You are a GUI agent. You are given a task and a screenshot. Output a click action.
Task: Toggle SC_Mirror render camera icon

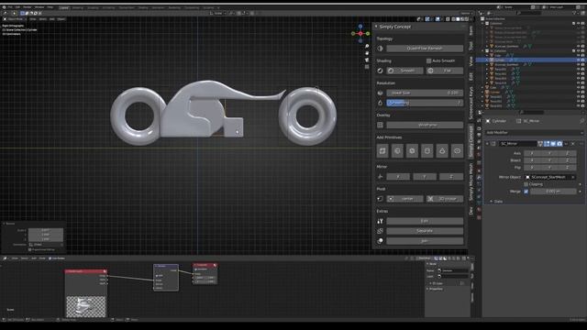pos(559,144)
